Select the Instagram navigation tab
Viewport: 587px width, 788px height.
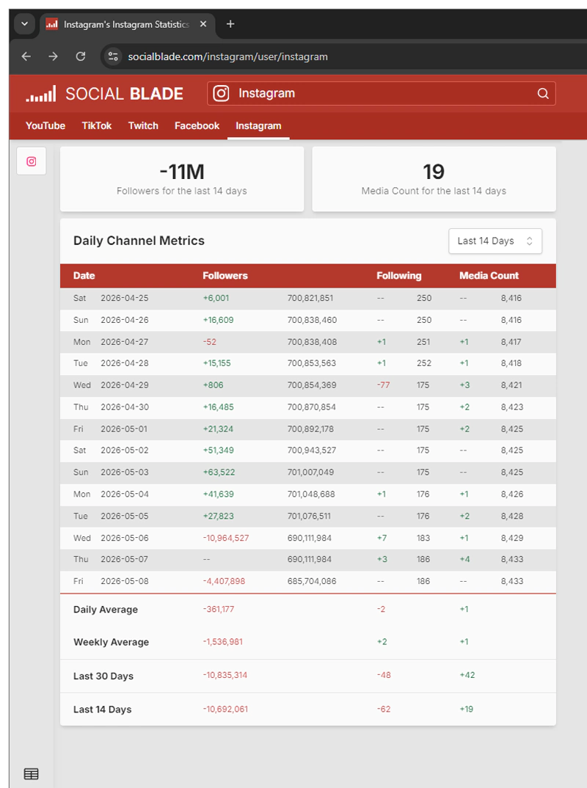point(258,125)
